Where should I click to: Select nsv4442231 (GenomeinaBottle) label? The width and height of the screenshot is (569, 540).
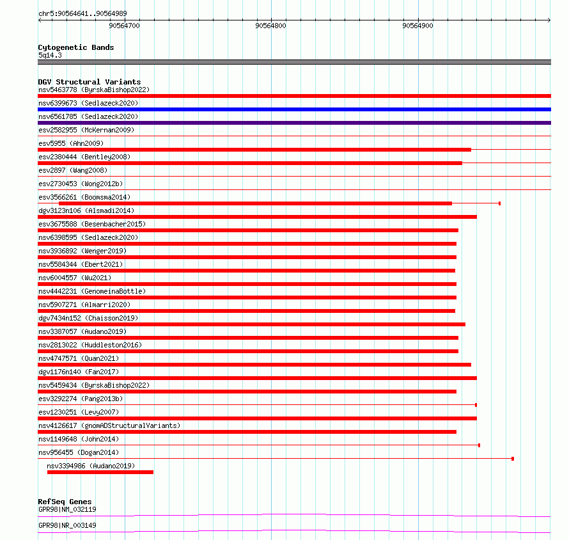[x=92, y=291]
